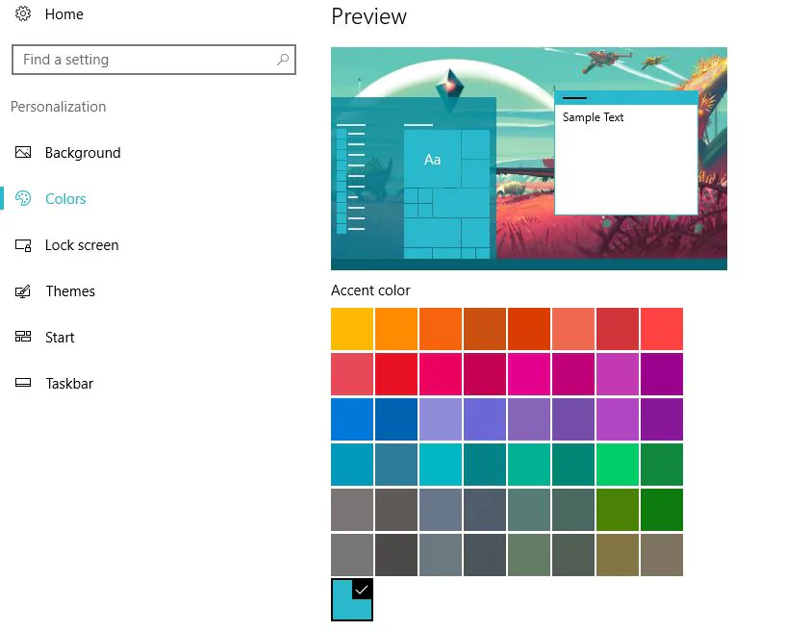811x631 pixels.
Task: Pick the yellow gold accent color
Action: pyautogui.click(x=352, y=329)
